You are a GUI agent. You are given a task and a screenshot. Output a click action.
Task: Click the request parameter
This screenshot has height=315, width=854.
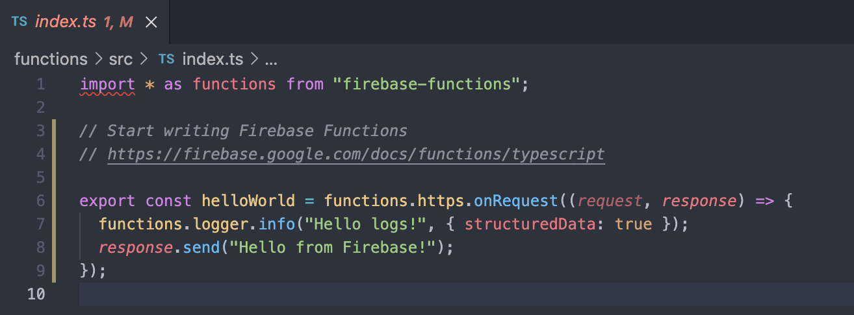point(610,202)
